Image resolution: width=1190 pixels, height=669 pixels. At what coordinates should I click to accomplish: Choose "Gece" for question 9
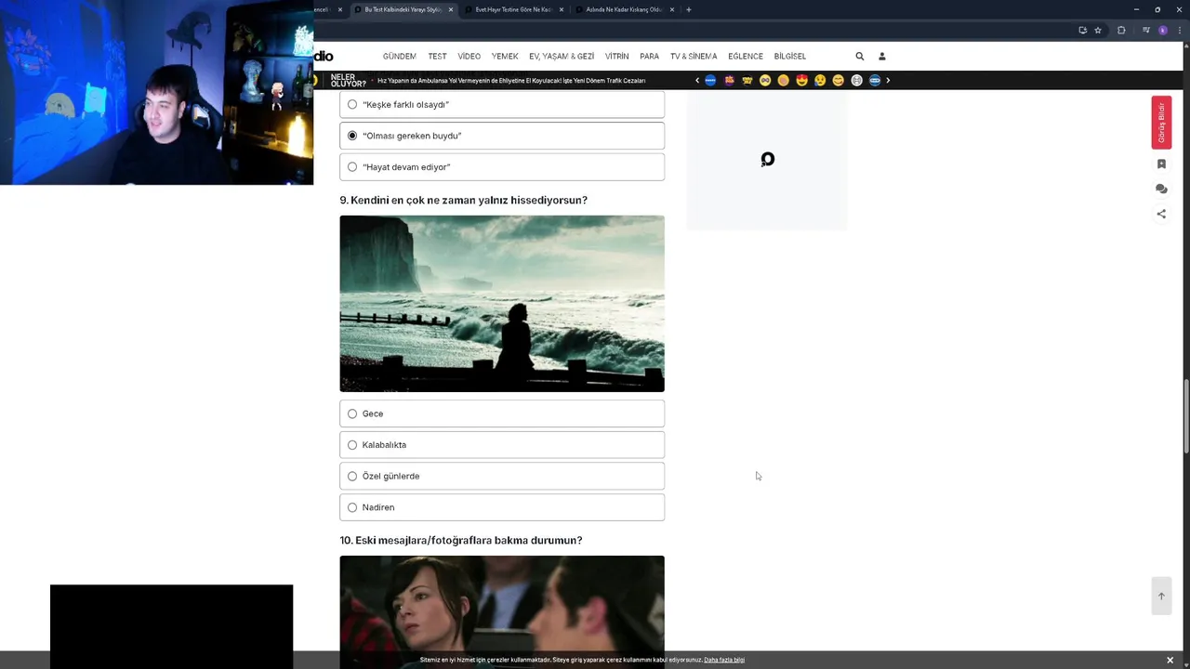pyautogui.click(x=502, y=413)
